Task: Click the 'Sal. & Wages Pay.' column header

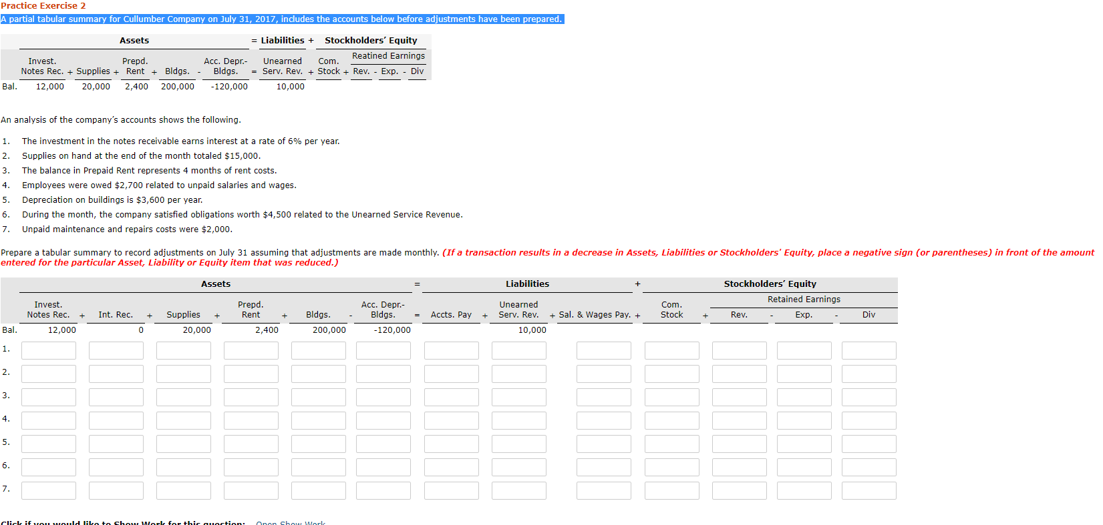Action: tap(595, 315)
